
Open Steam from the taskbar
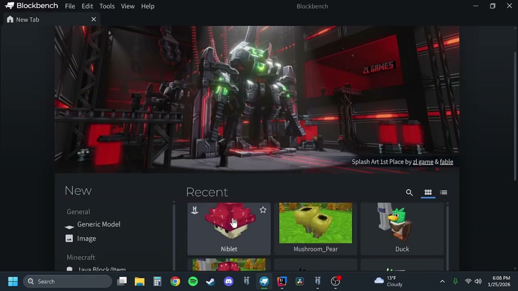tap(211, 281)
